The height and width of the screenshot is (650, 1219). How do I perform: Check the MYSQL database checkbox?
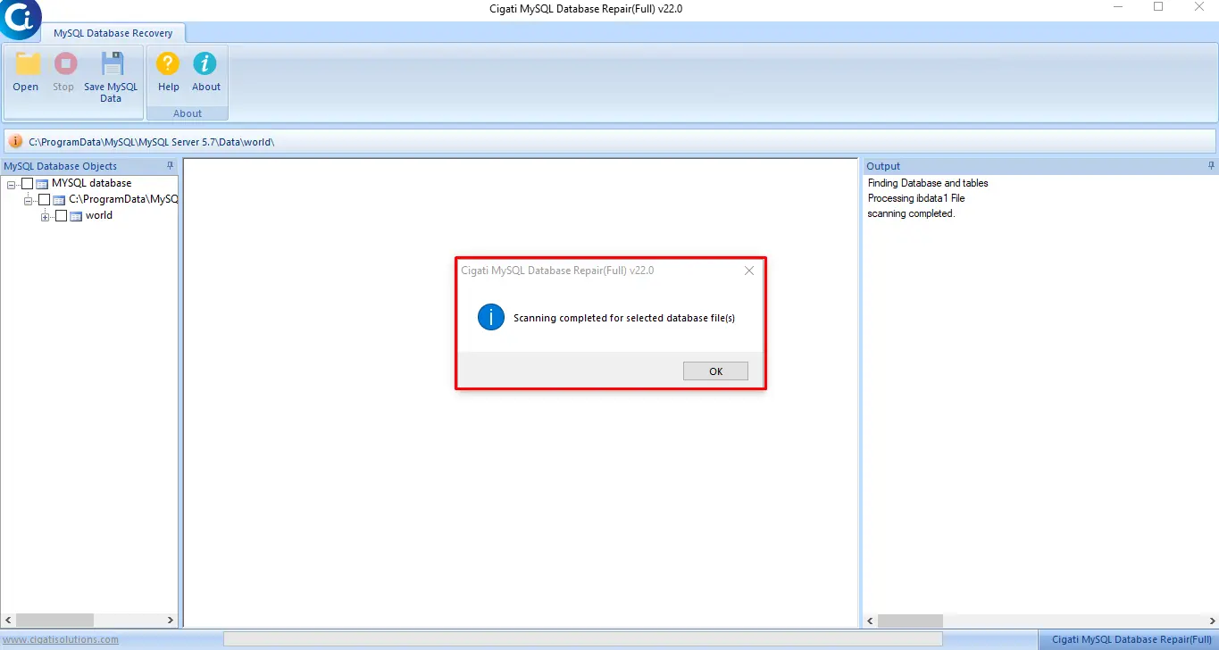(x=27, y=183)
